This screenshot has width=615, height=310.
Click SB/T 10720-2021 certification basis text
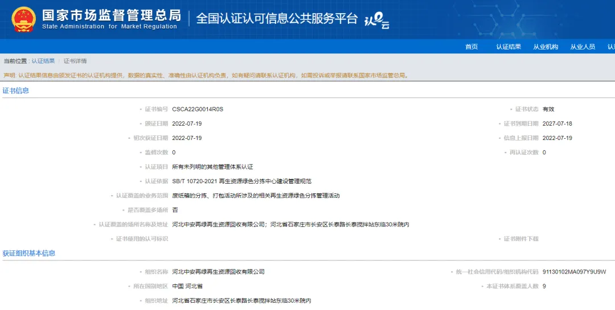[241, 181]
